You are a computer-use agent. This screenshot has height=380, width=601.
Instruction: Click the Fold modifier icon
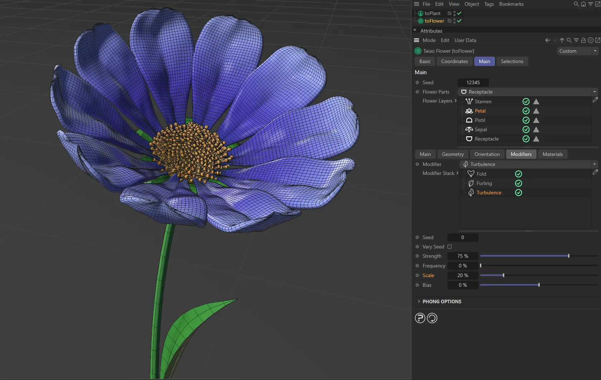pyautogui.click(x=471, y=174)
